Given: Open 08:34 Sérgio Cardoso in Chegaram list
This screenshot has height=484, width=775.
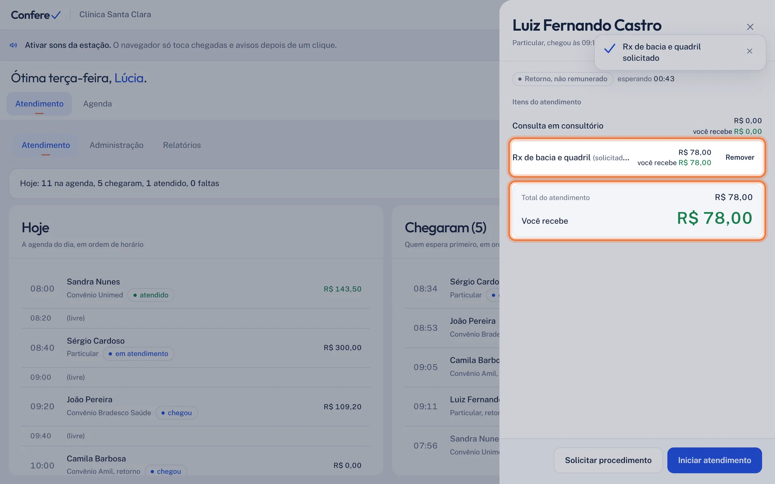Looking at the screenshot, I should 452,289.
